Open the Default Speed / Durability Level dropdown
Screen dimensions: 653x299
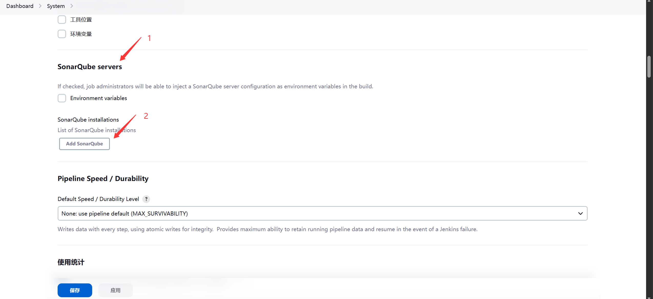pos(322,213)
